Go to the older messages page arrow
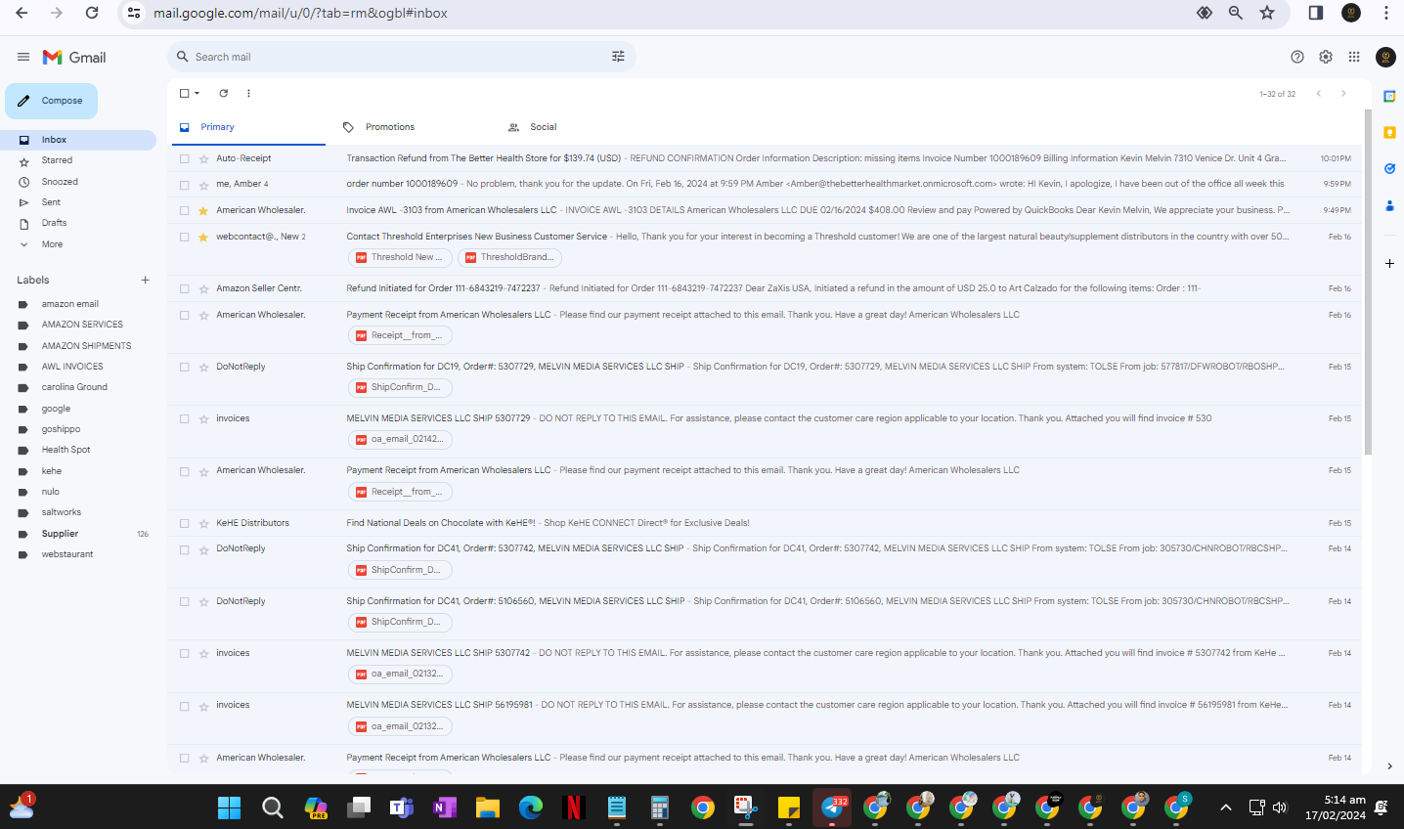Image resolution: width=1404 pixels, height=829 pixels. pyautogui.click(x=1343, y=93)
